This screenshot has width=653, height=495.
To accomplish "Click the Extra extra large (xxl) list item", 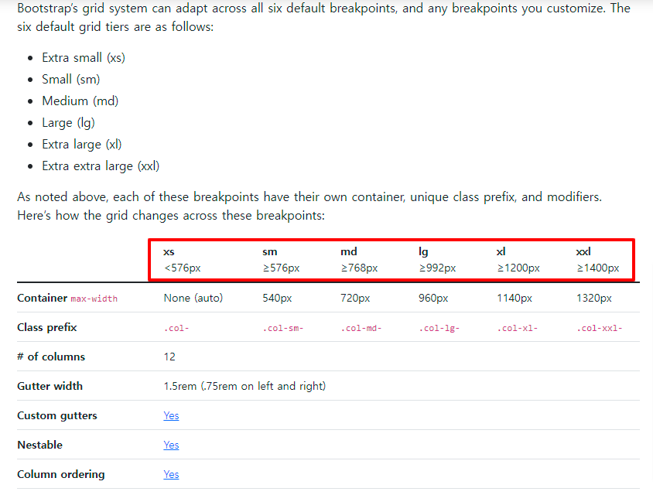I will click(101, 166).
